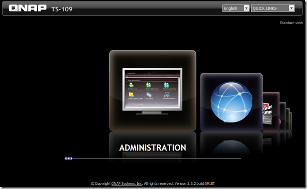Open the QUICK LINKS dropdown
307x189 pixels.
point(273,8)
